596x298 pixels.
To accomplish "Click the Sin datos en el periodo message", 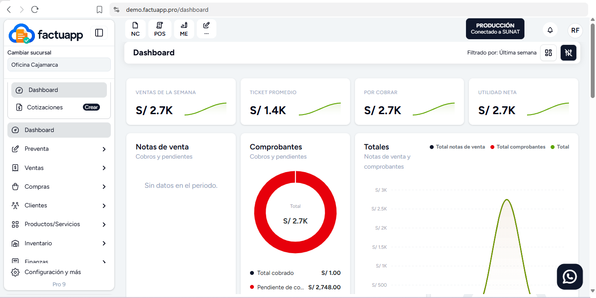I will pyautogui.click(x=181, y=186).
